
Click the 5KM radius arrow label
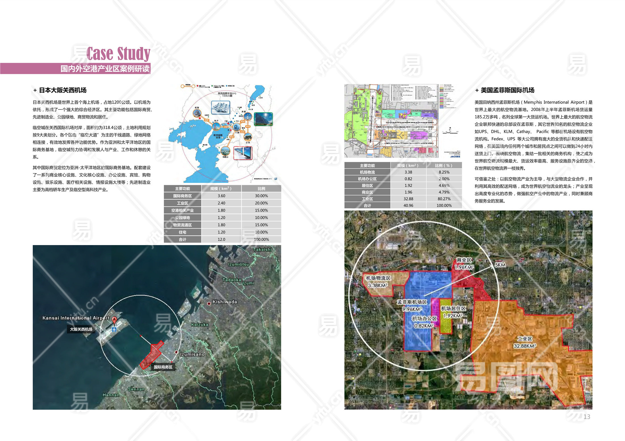(500, 265)
